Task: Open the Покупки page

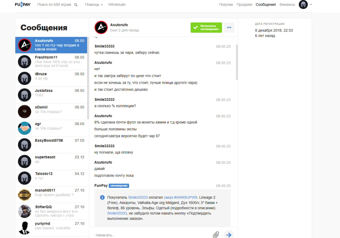Action: click(226, 5)
